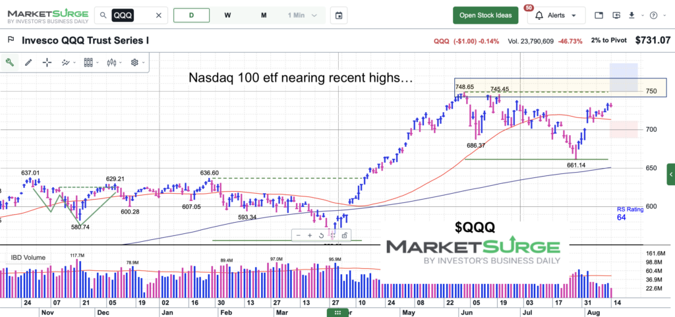Toggle the wrench tools button
This screenshot has height=317, width=675.
9,63
